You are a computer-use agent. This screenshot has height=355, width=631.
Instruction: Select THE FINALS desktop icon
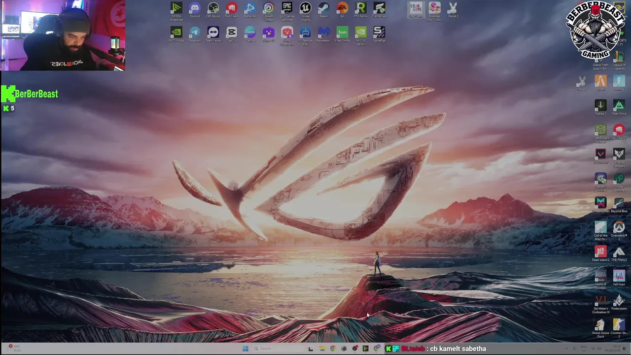click(x=619, y=253)
